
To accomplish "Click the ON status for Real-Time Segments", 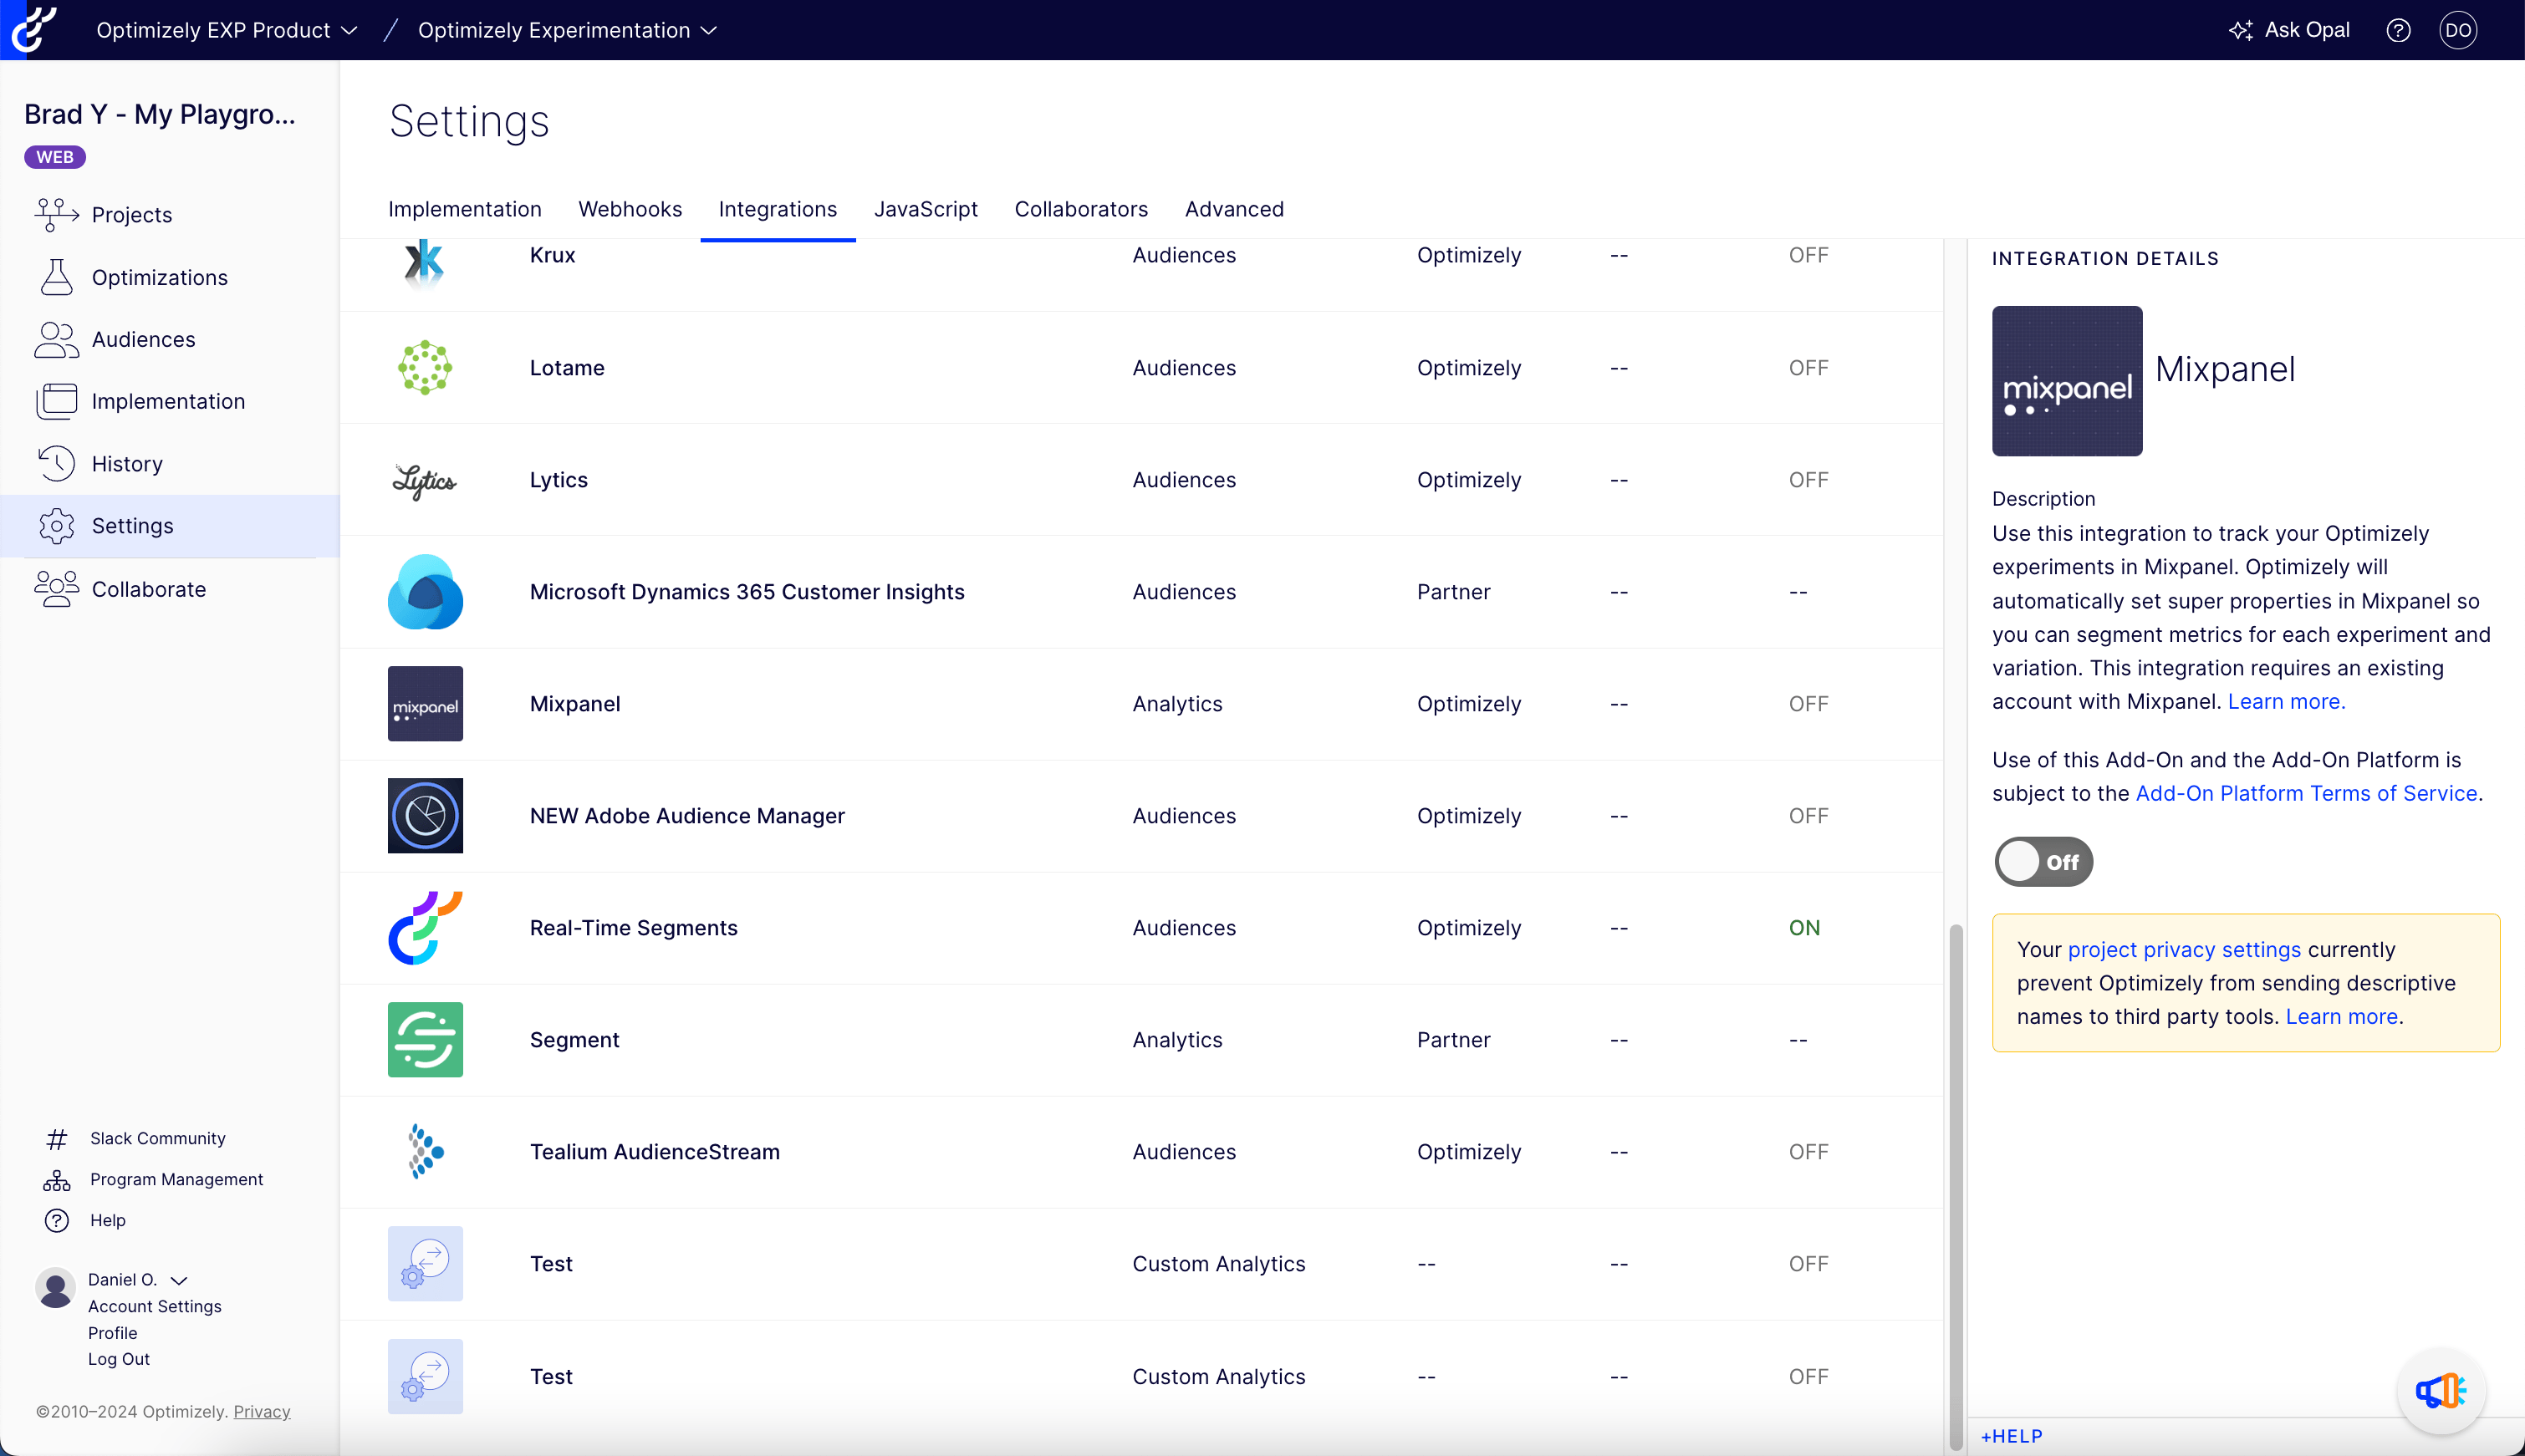I will coord(1804,928).
